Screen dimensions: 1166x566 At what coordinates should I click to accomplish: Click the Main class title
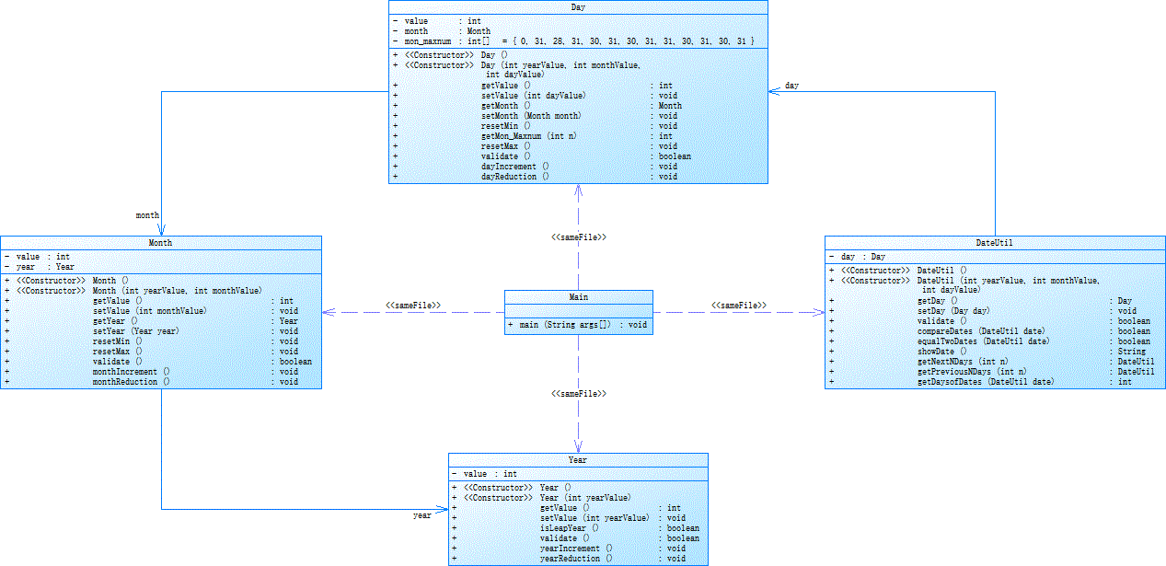point(579,297)
